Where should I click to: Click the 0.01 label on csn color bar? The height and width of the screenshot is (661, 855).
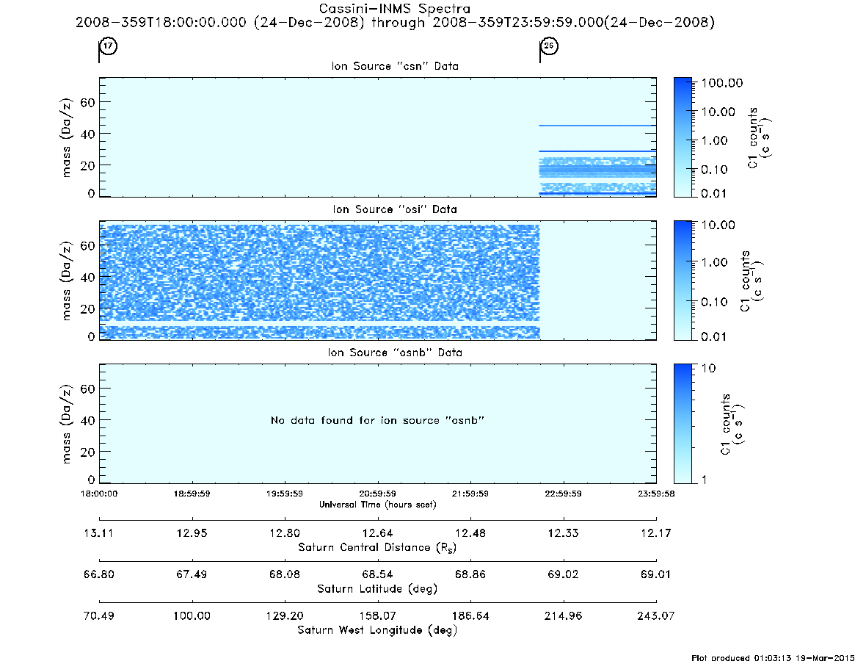(714, 193)
